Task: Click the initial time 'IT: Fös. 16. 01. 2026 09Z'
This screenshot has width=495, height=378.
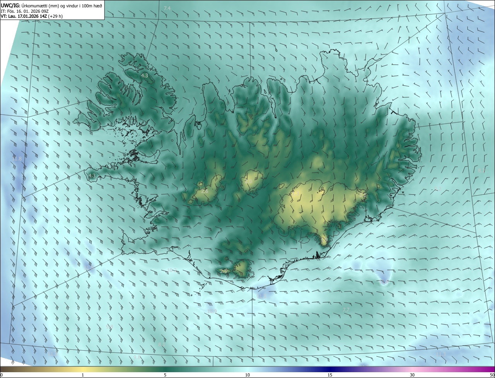Action: click(24, 11)
